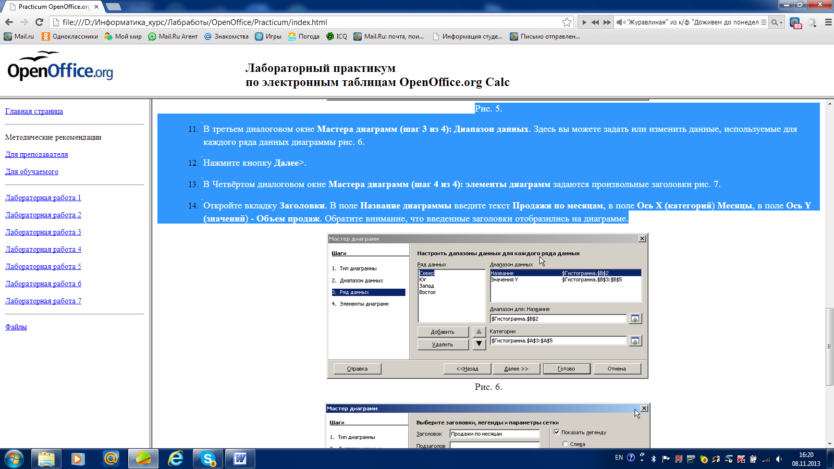Open the Письмо отправлен... bookmark
The width and height of the screenshot is (834, 469).
545,36
